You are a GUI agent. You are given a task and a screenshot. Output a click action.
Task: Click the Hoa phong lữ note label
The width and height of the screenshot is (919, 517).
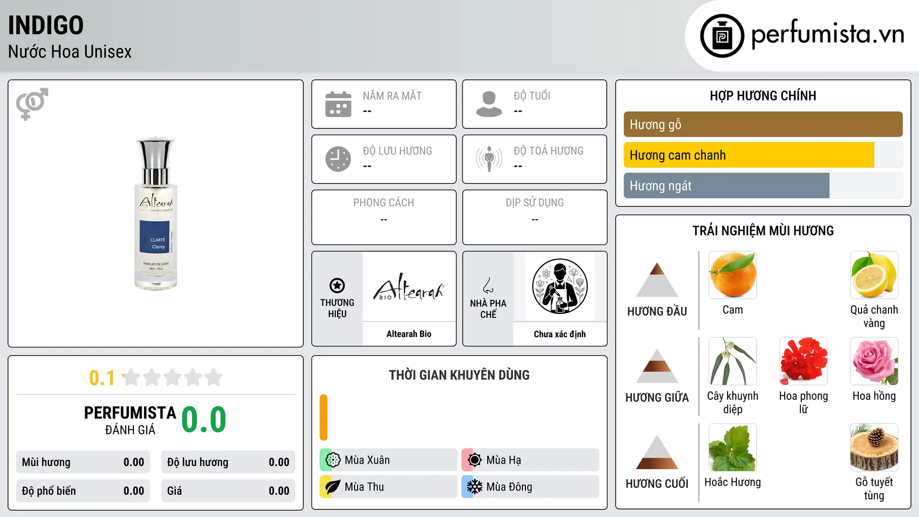point(803,403)
